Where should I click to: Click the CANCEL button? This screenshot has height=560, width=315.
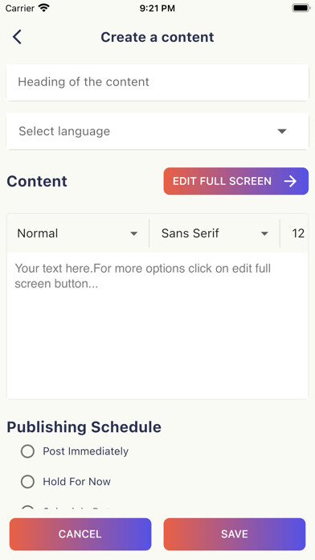(80, 534)
